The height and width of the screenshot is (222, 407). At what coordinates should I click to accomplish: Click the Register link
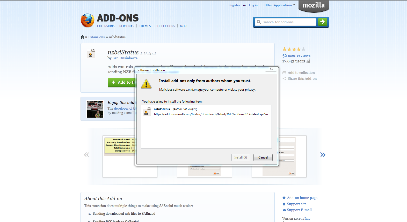(234, 5)
